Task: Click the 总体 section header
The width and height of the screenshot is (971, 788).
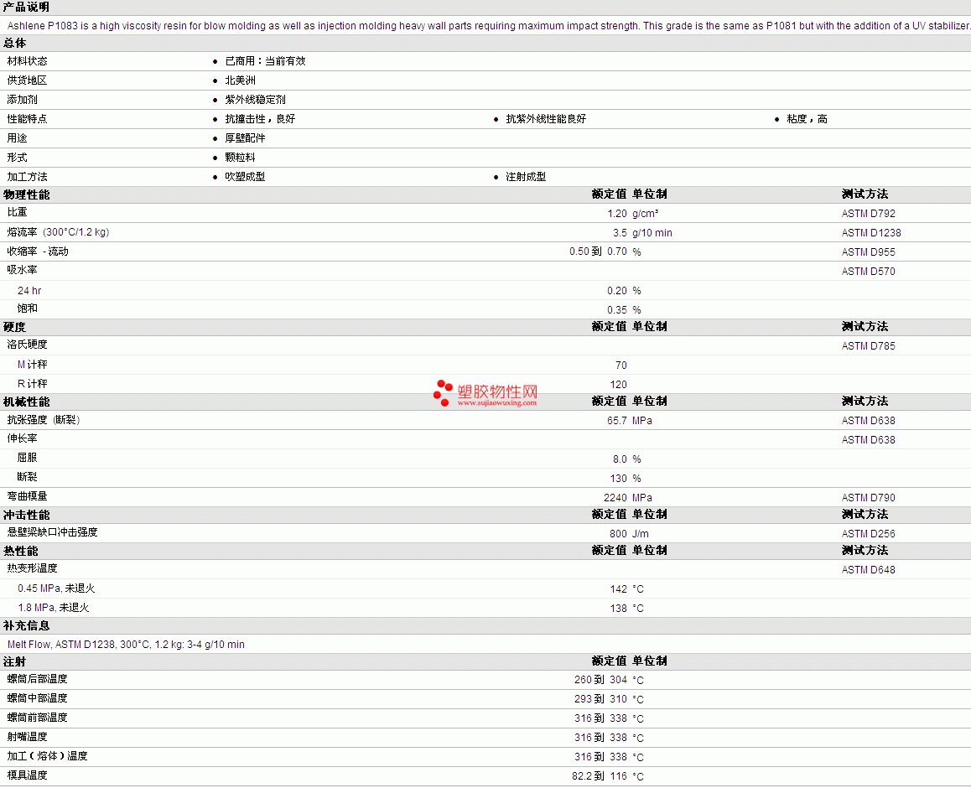Action: 15,43
